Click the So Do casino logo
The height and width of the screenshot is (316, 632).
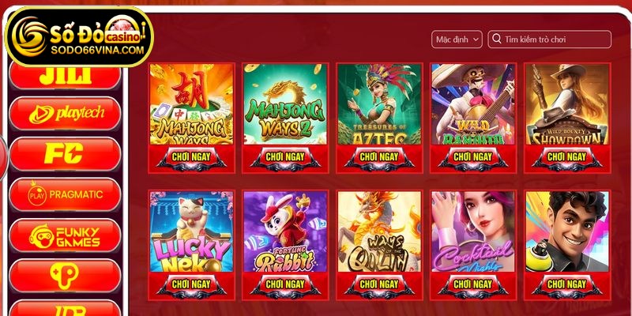79,36
